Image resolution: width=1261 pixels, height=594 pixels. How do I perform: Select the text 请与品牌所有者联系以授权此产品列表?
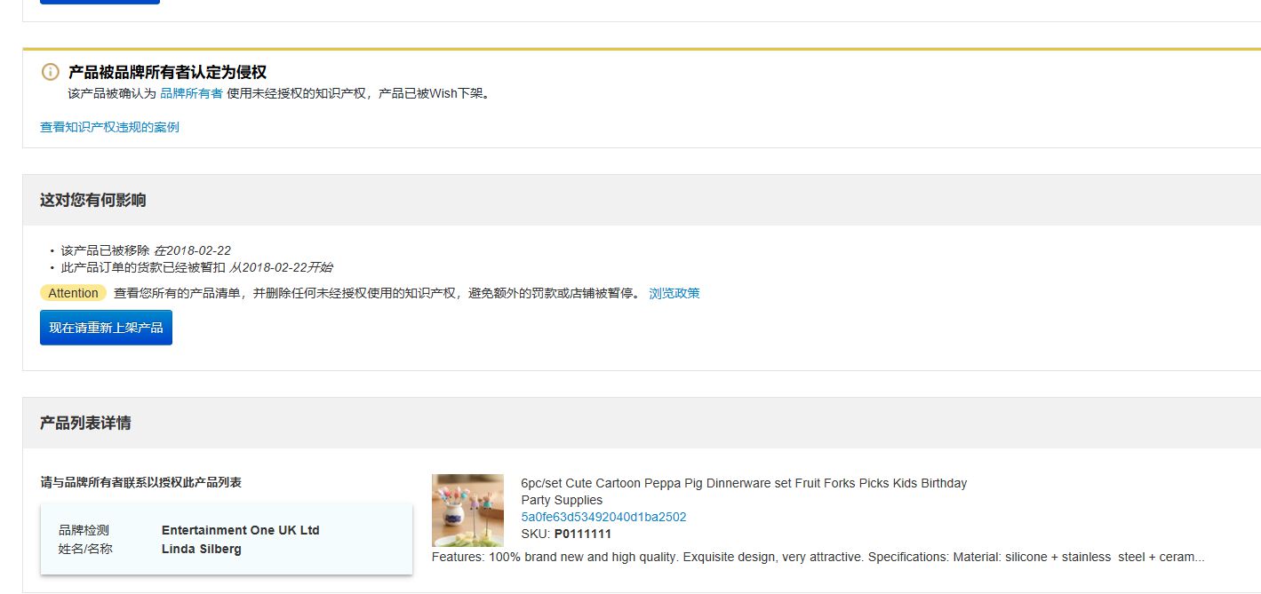click(x=140, y=482)
